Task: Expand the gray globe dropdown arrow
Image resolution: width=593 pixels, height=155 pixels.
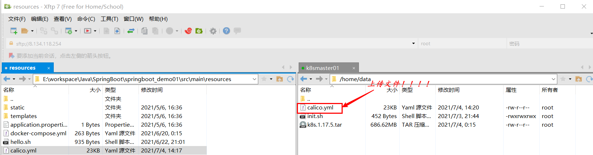Action: 177,31
